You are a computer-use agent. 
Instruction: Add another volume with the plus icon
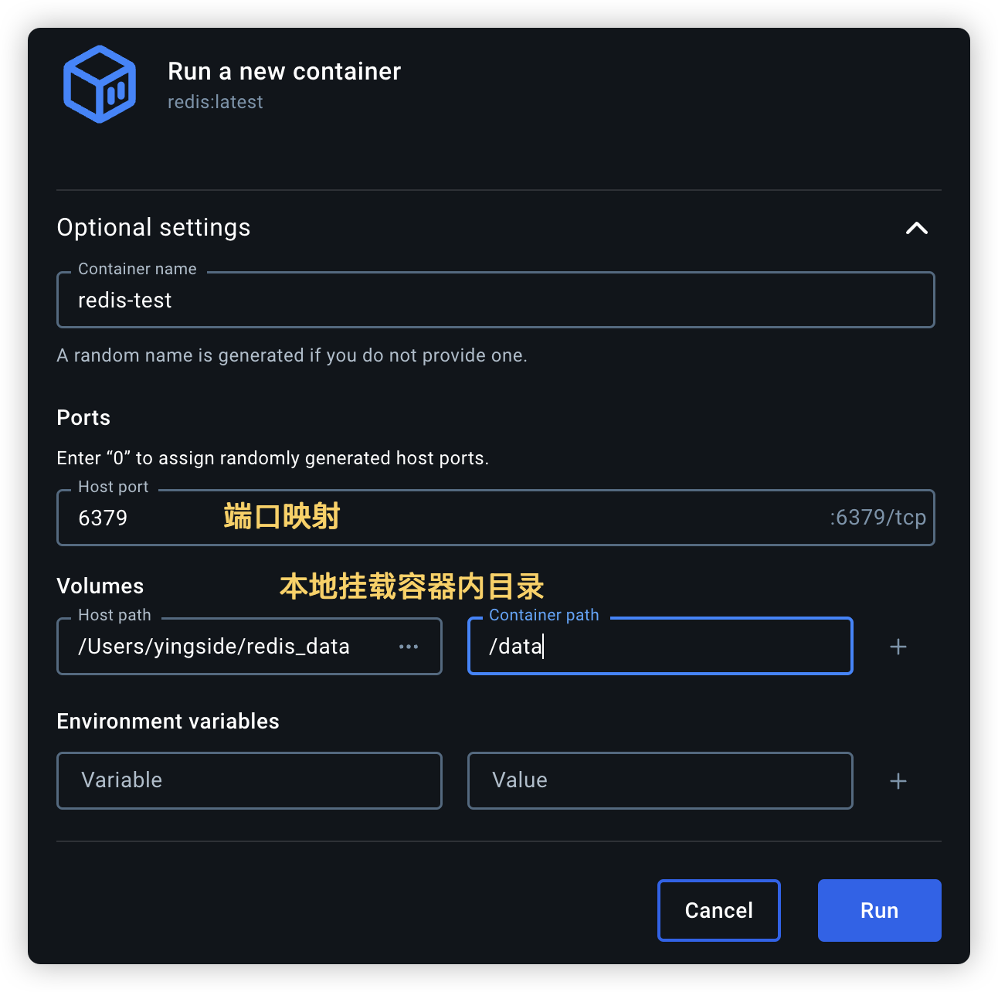898,647
